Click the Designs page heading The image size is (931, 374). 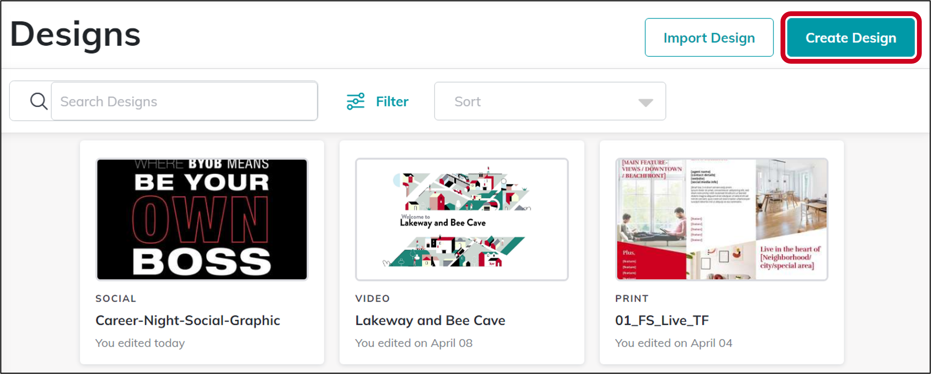tap(75, 34)
